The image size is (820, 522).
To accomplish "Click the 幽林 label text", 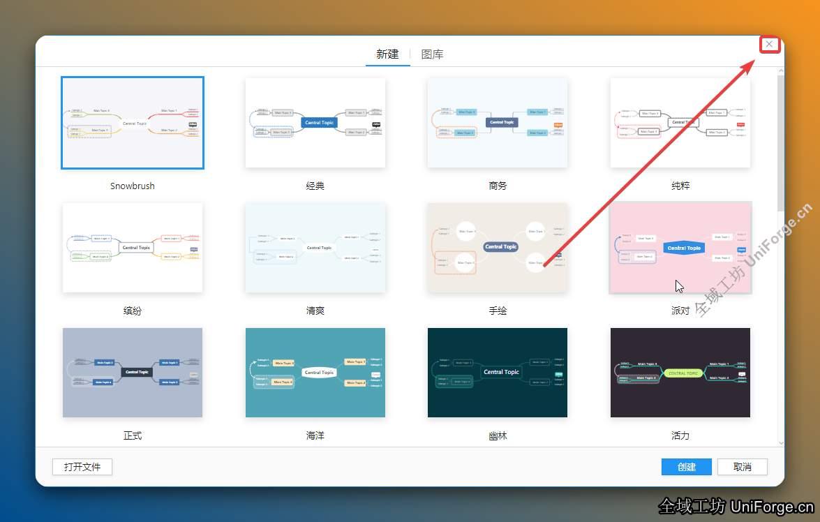I will pos(498,435).
